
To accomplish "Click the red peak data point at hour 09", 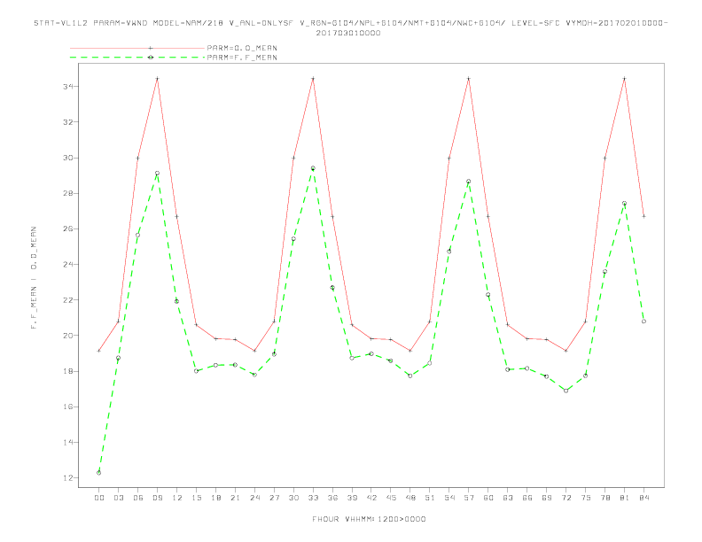I will 157,79.
